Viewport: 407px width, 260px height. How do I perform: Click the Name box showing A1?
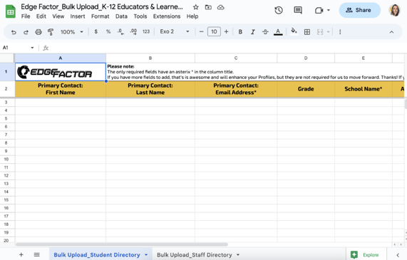(x=16, y=48)
